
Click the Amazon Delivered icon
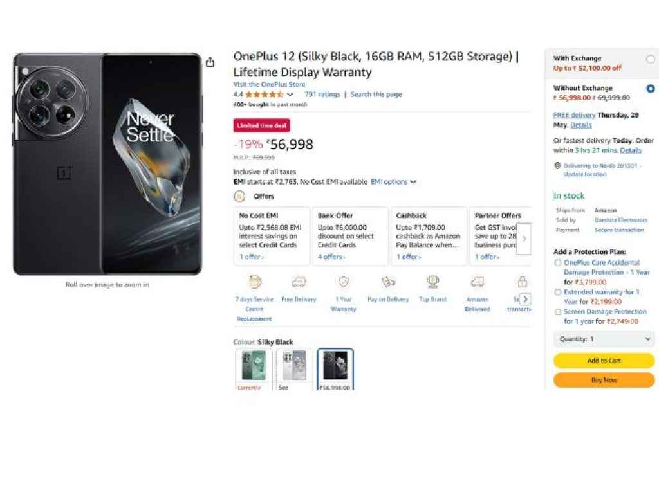pyautogui.click(x=477, y=282)
